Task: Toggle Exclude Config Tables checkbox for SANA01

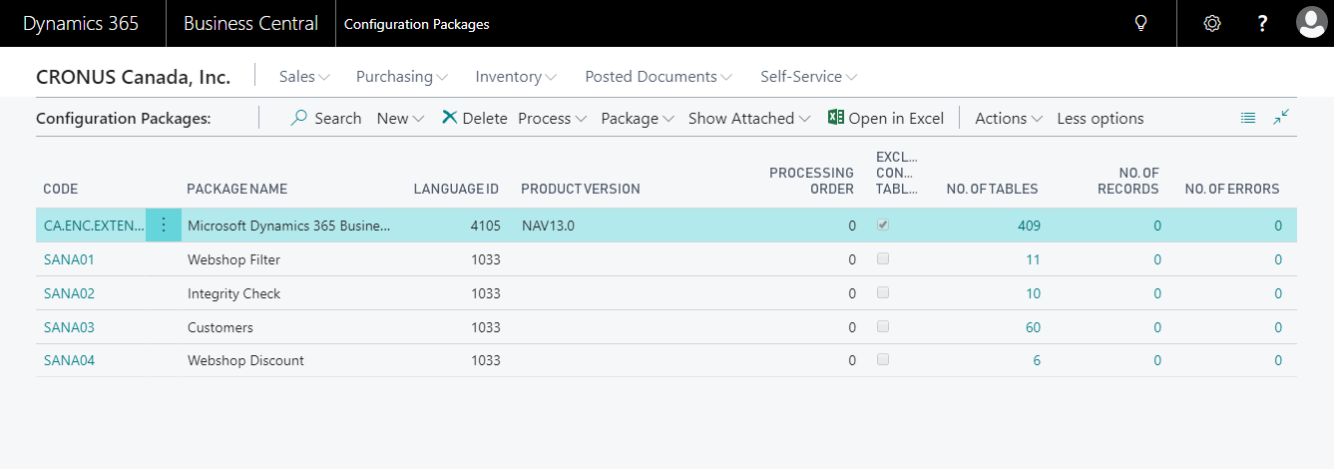Action: point(883,259)
